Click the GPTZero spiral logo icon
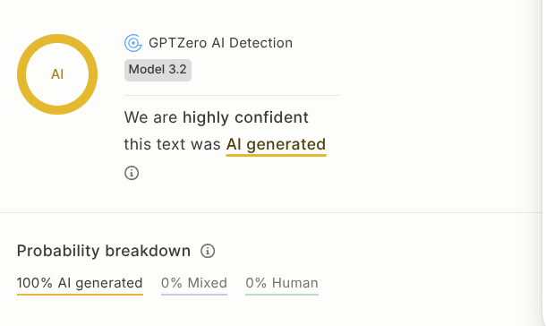This screenshot has width=546, height=326. [x=133, y=43]
